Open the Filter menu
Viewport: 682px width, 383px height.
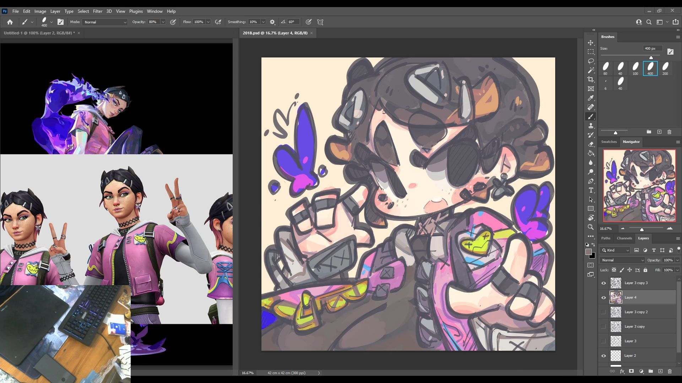tap(97, 11)
